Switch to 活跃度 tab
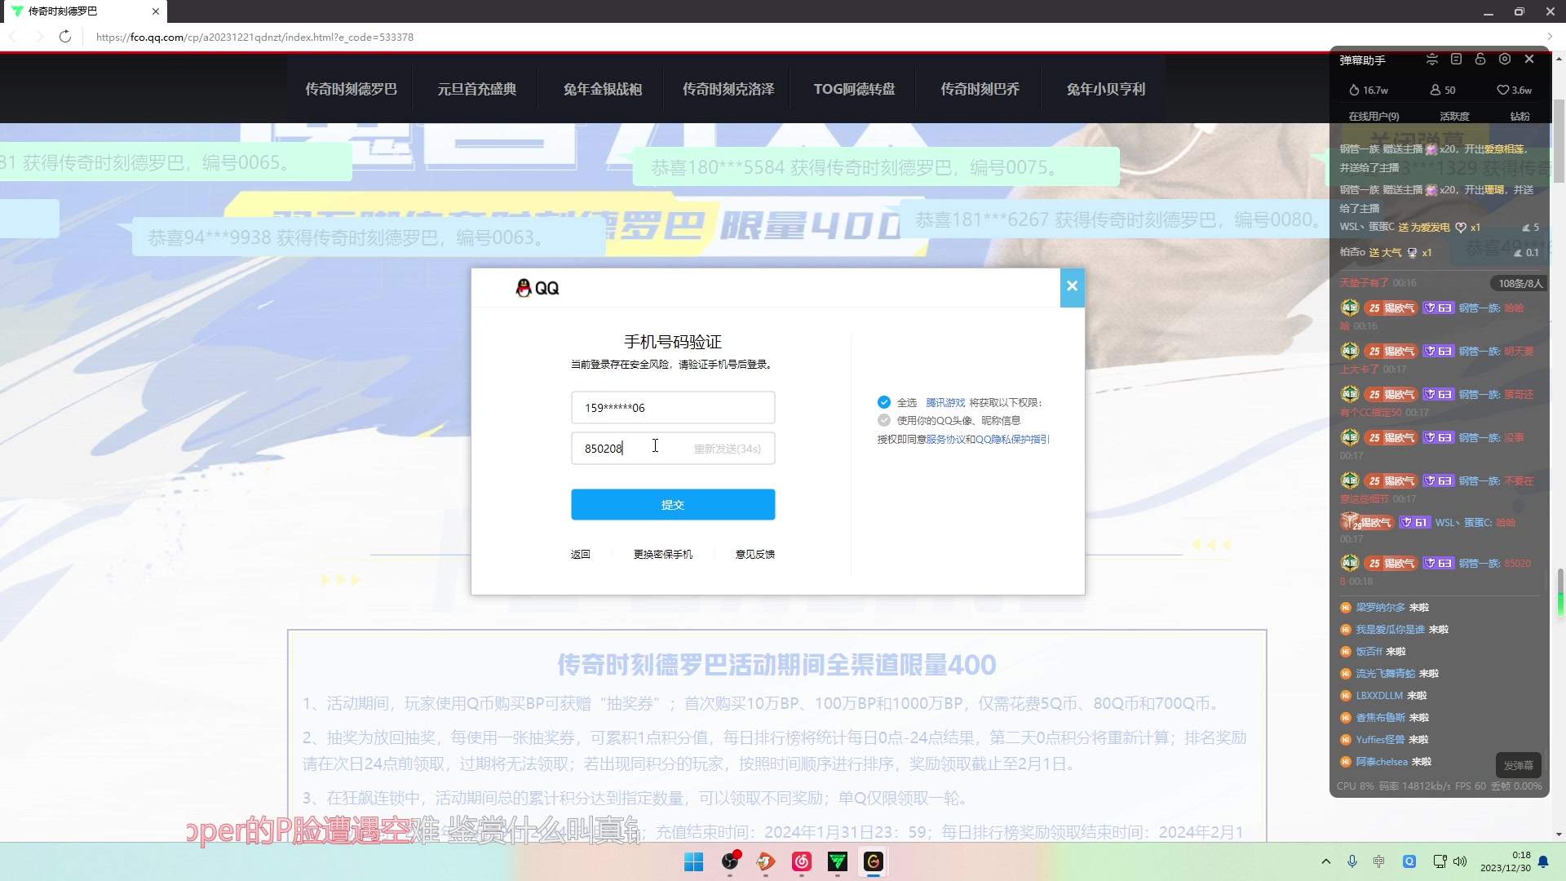The image size is (1566, 881). click(1454, 116)
